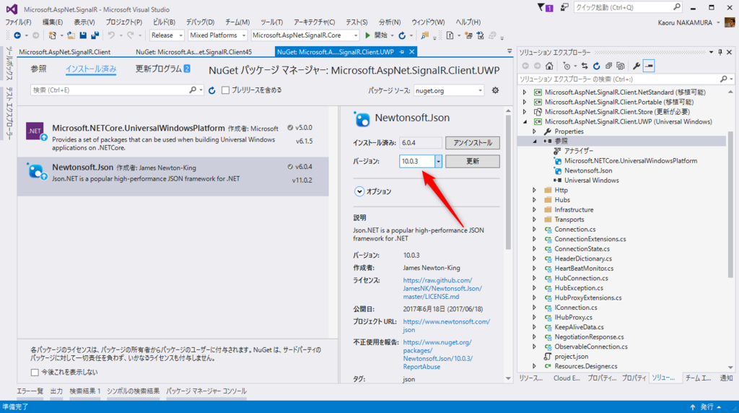Click the Uninstall button for Newtonsoft.Json

tap(472, 143)
